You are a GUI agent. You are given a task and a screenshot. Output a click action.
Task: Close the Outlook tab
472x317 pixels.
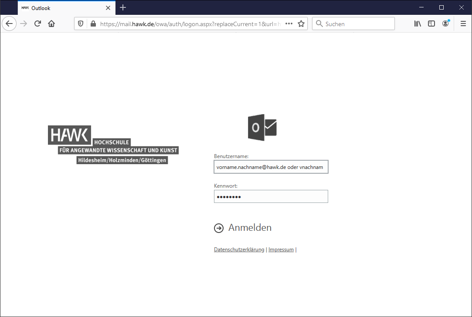pos(108,8)
